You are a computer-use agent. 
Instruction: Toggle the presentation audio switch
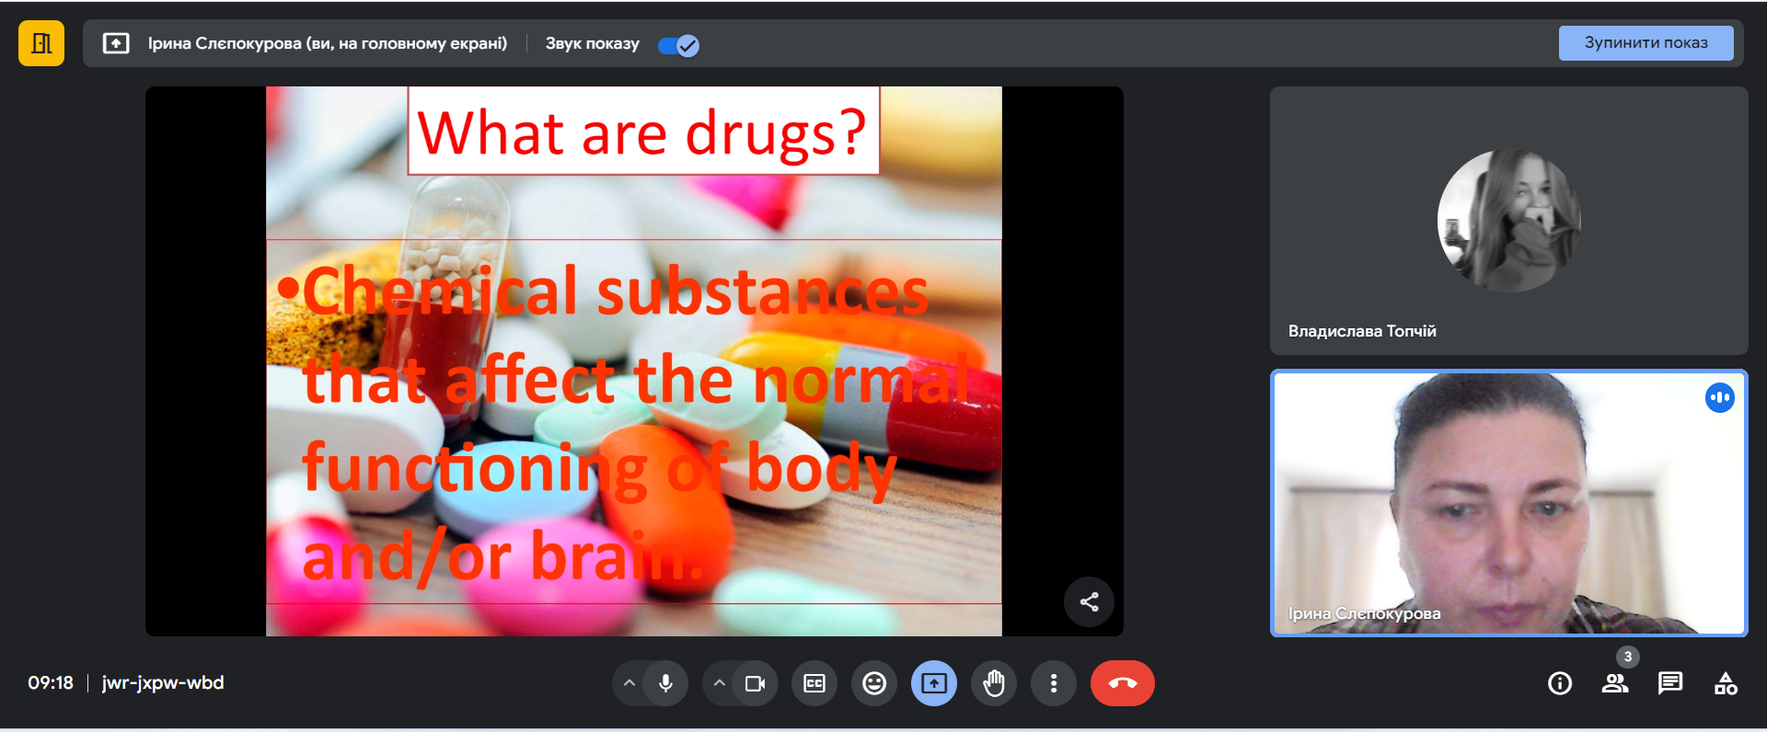[679, 45]
